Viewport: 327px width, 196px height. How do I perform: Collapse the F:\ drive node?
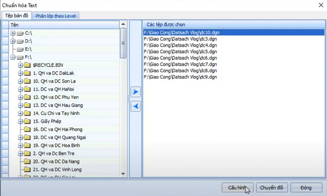pyautogui.click(x=12, y=57)
